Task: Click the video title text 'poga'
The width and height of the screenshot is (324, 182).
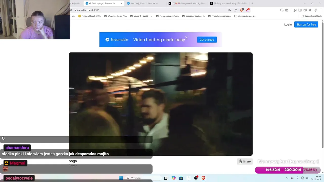Action: pyautogui.click(x=73, y=161)
